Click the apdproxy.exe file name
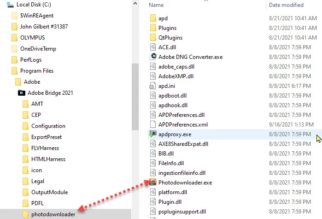This screenshot has width=322, height=219. pos(175,134)
